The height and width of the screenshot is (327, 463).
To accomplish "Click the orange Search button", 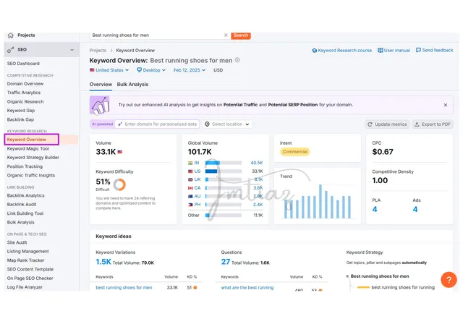I will tap(241, 35).
